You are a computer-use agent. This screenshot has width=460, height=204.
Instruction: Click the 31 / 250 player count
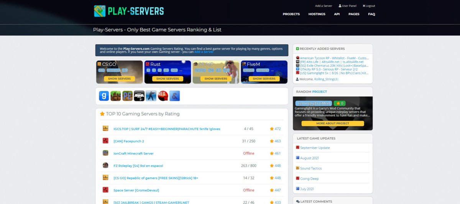click(x=248, y=141)
